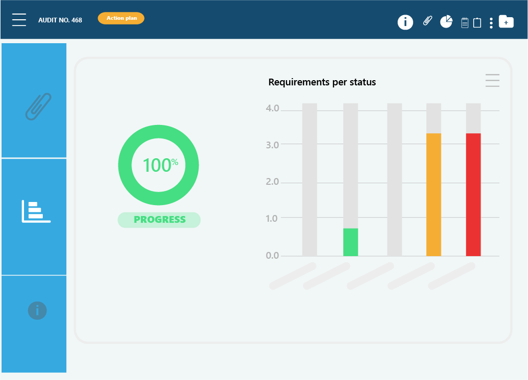Click the 100% progress donut chart
This screenshot has height=380, width=528.
tap(159, 165)
